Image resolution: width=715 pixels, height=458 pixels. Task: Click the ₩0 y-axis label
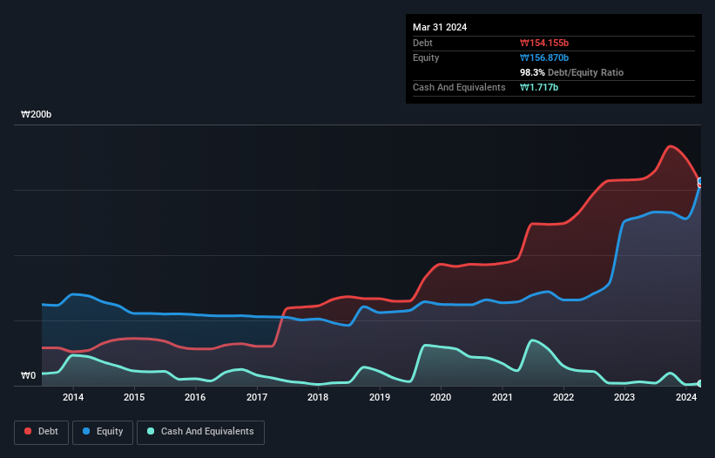click(28, 375)
